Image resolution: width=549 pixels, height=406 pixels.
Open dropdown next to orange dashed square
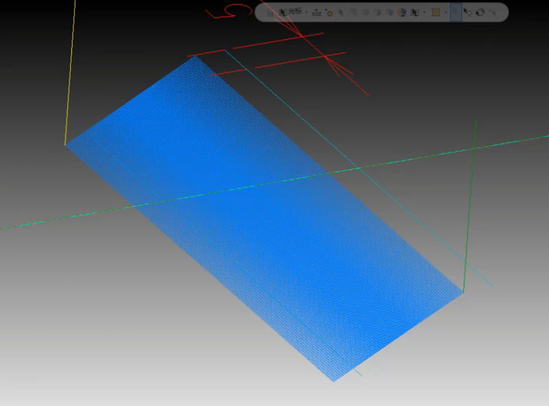(x=446, y=12)
